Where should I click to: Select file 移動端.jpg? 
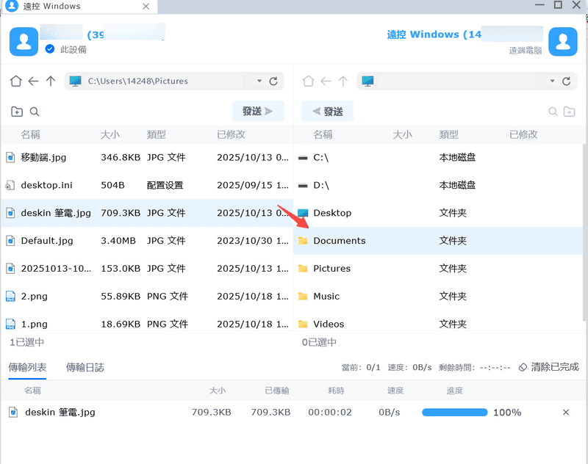tap(147, 157)
